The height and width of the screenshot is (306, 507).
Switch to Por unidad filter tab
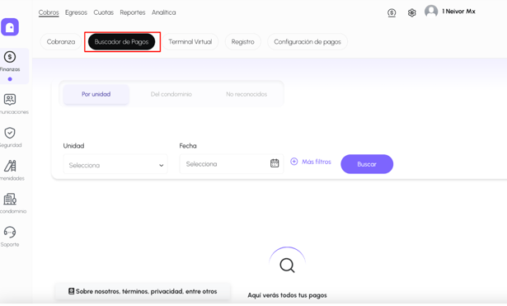click(96, 94)
